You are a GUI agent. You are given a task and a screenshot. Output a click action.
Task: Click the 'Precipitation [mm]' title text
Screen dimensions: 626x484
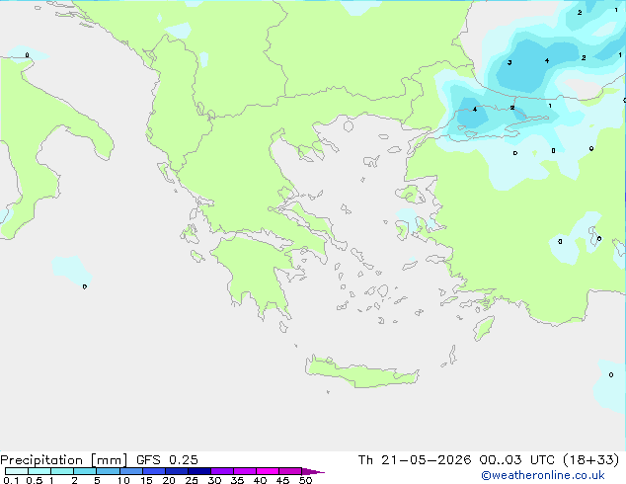(64, 460)
